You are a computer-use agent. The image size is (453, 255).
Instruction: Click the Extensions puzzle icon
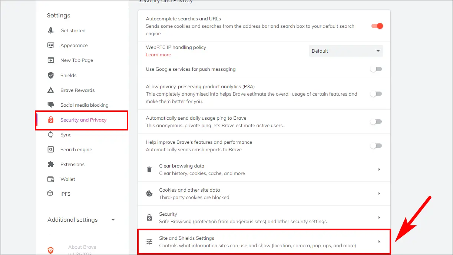coord(51,164)
